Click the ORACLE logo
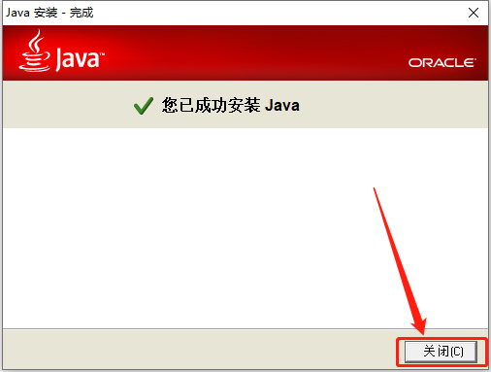The height and width of the screenshot is (372, 491). pos(442,63)
